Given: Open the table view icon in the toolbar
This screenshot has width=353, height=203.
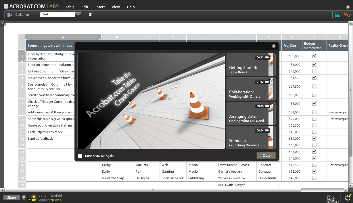Looking at the screenshot, I should (x=337, y=14).
